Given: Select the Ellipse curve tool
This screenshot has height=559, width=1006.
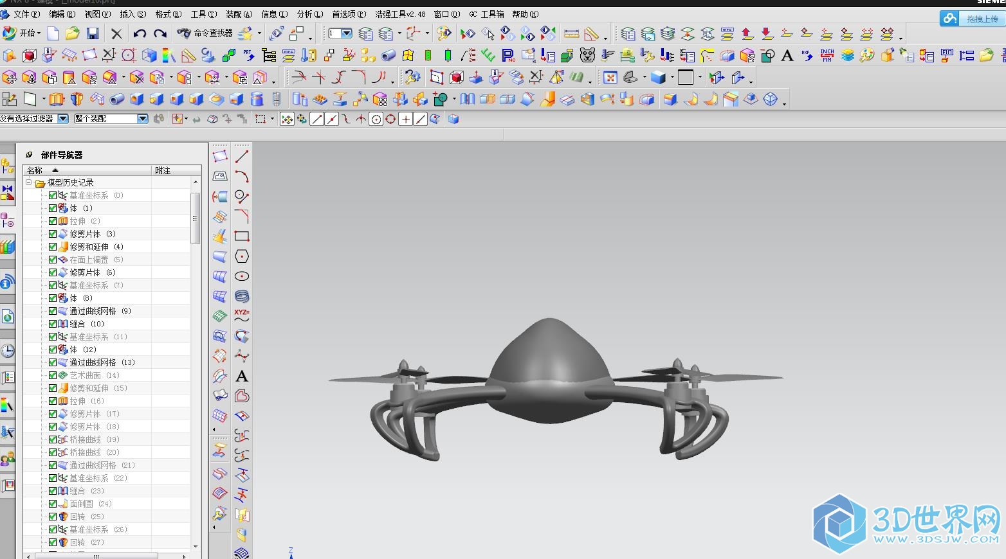Looking at the screenshot, I should pyautogui.click(x=242, y=276).
